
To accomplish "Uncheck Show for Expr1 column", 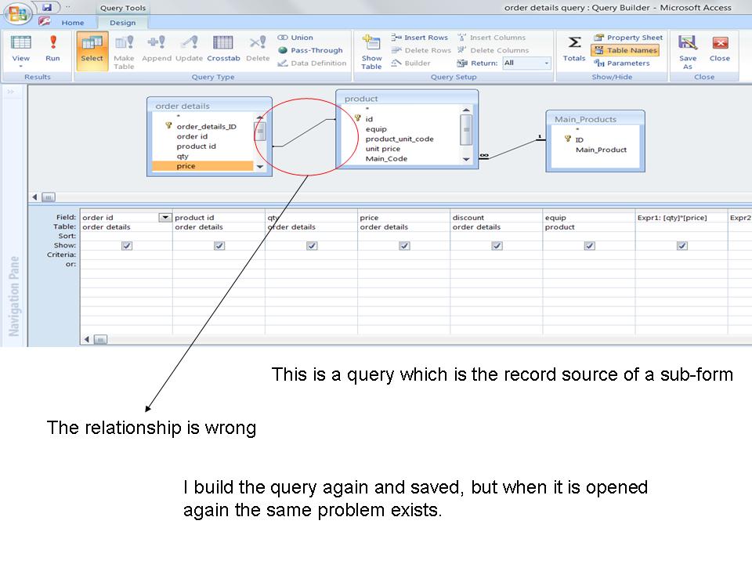I will (682, 245).
